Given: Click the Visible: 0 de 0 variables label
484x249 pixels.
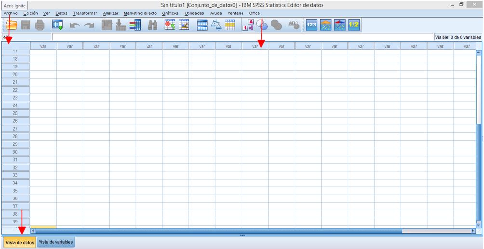Looking at the screenshot, I should [x=458, y=37].
